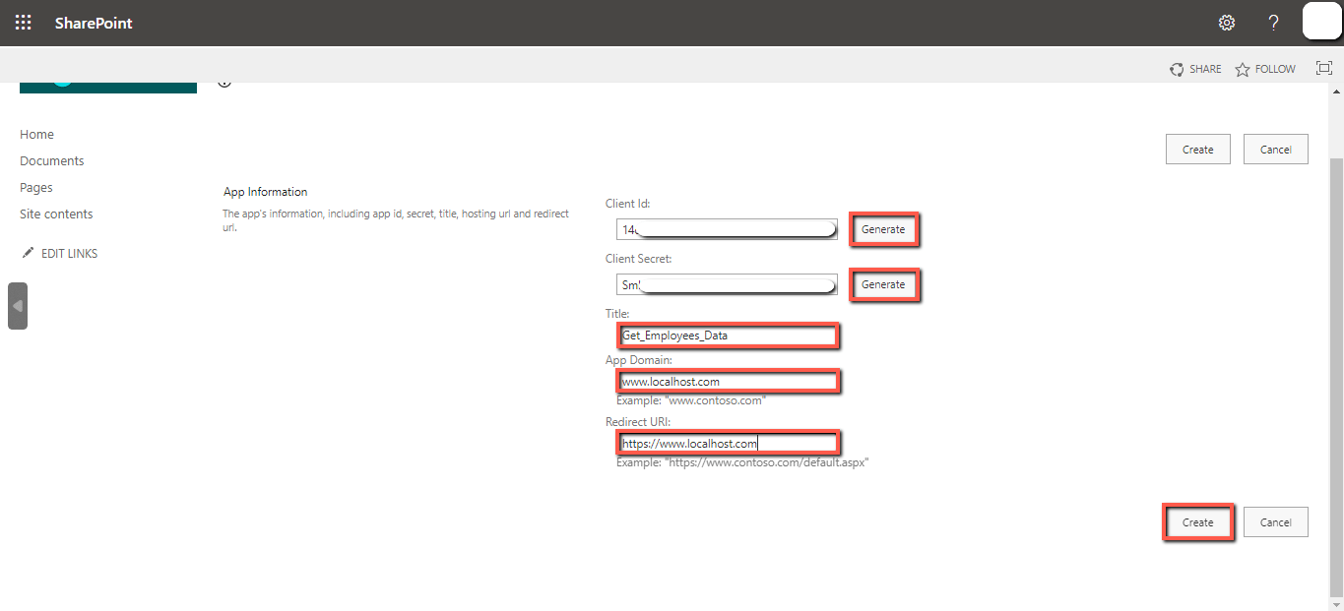Open Site contents in left navigation
This screenshot has width=1344, height=611.
tap(56, 214)
